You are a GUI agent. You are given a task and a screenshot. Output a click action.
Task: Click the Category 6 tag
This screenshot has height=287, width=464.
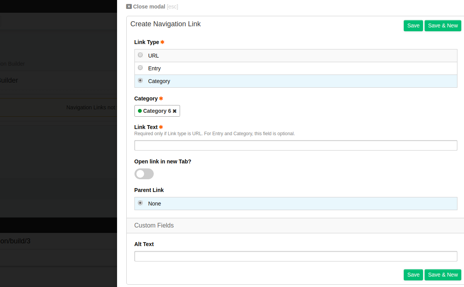point(157,111)
